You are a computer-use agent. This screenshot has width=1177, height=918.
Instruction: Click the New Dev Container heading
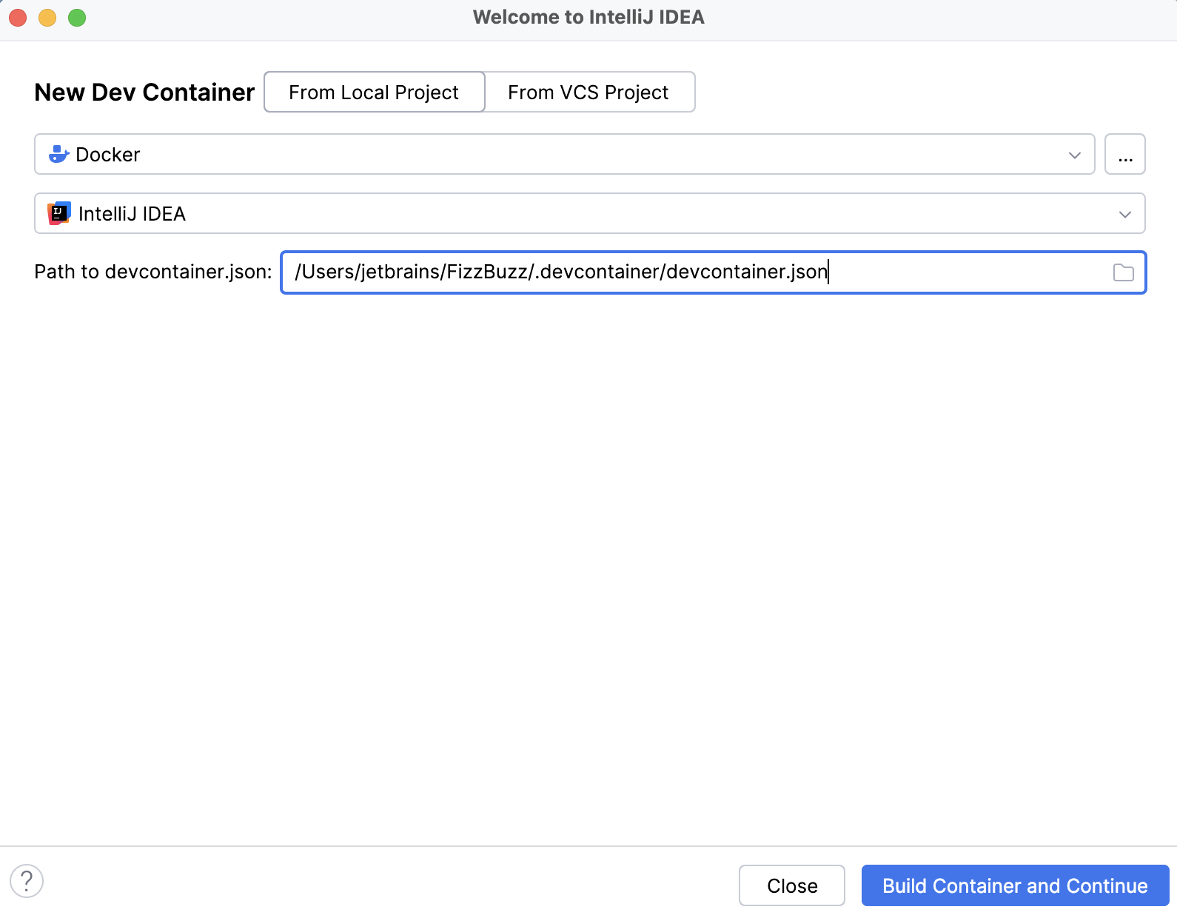[144, 92]
